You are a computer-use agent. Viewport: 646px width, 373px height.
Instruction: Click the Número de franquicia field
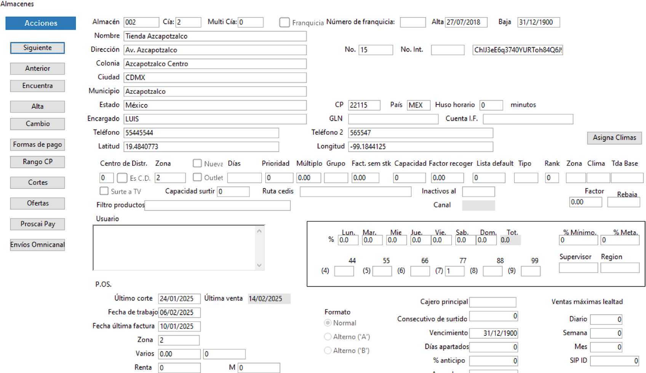[413, 22]
